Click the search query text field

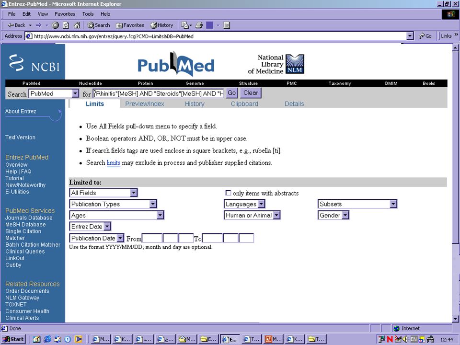tap(159, 93)
